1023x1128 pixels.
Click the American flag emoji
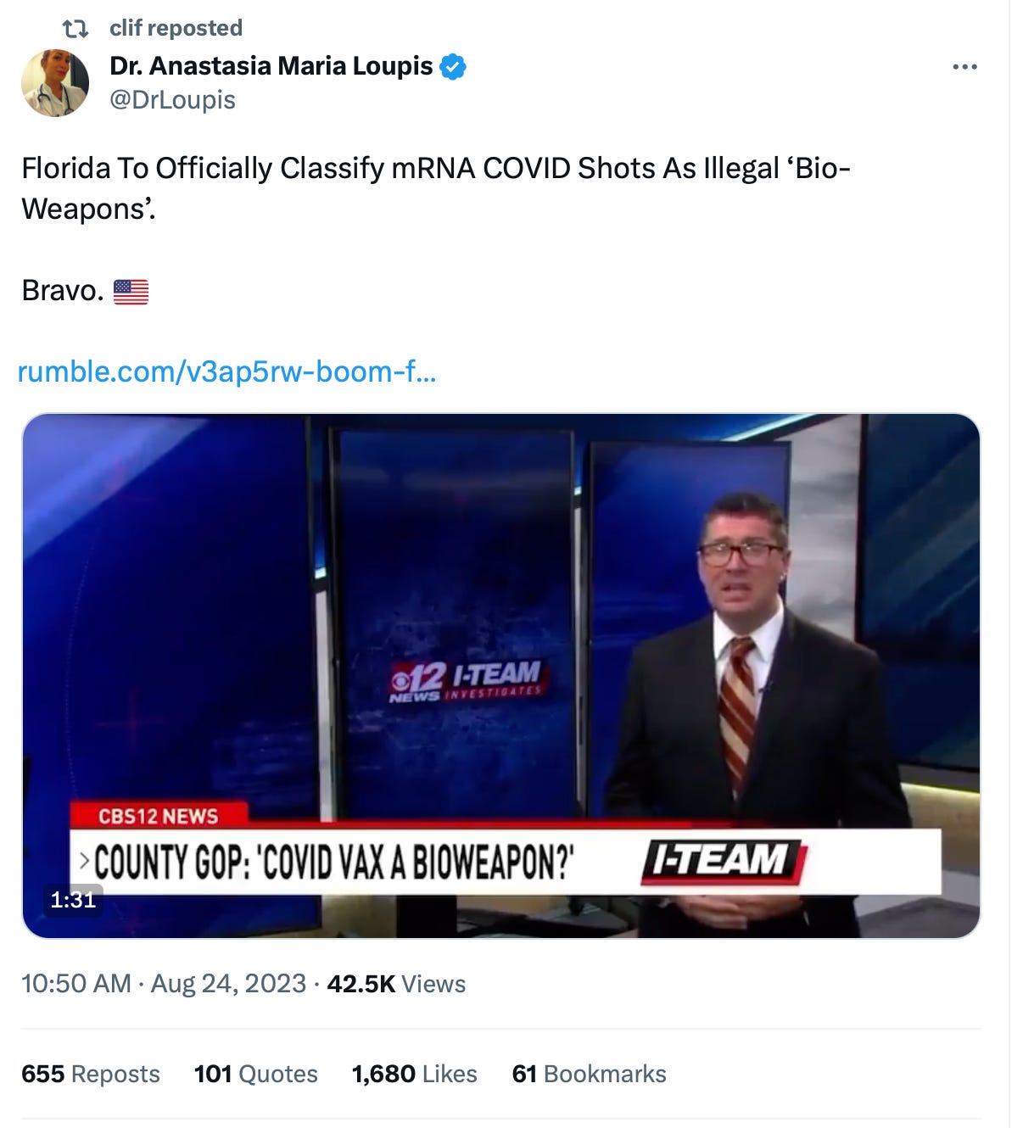pyautogui.click(x=131, y=292)
